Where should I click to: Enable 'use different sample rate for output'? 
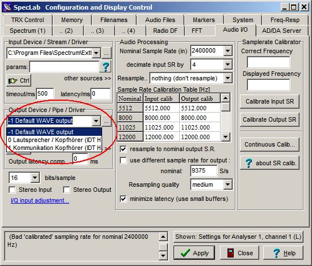123,160
